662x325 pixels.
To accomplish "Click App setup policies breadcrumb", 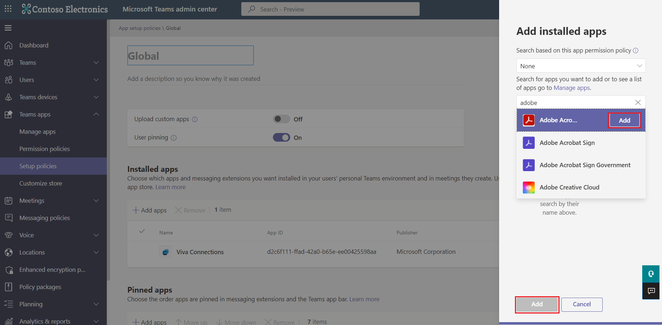I will point(140,28).
